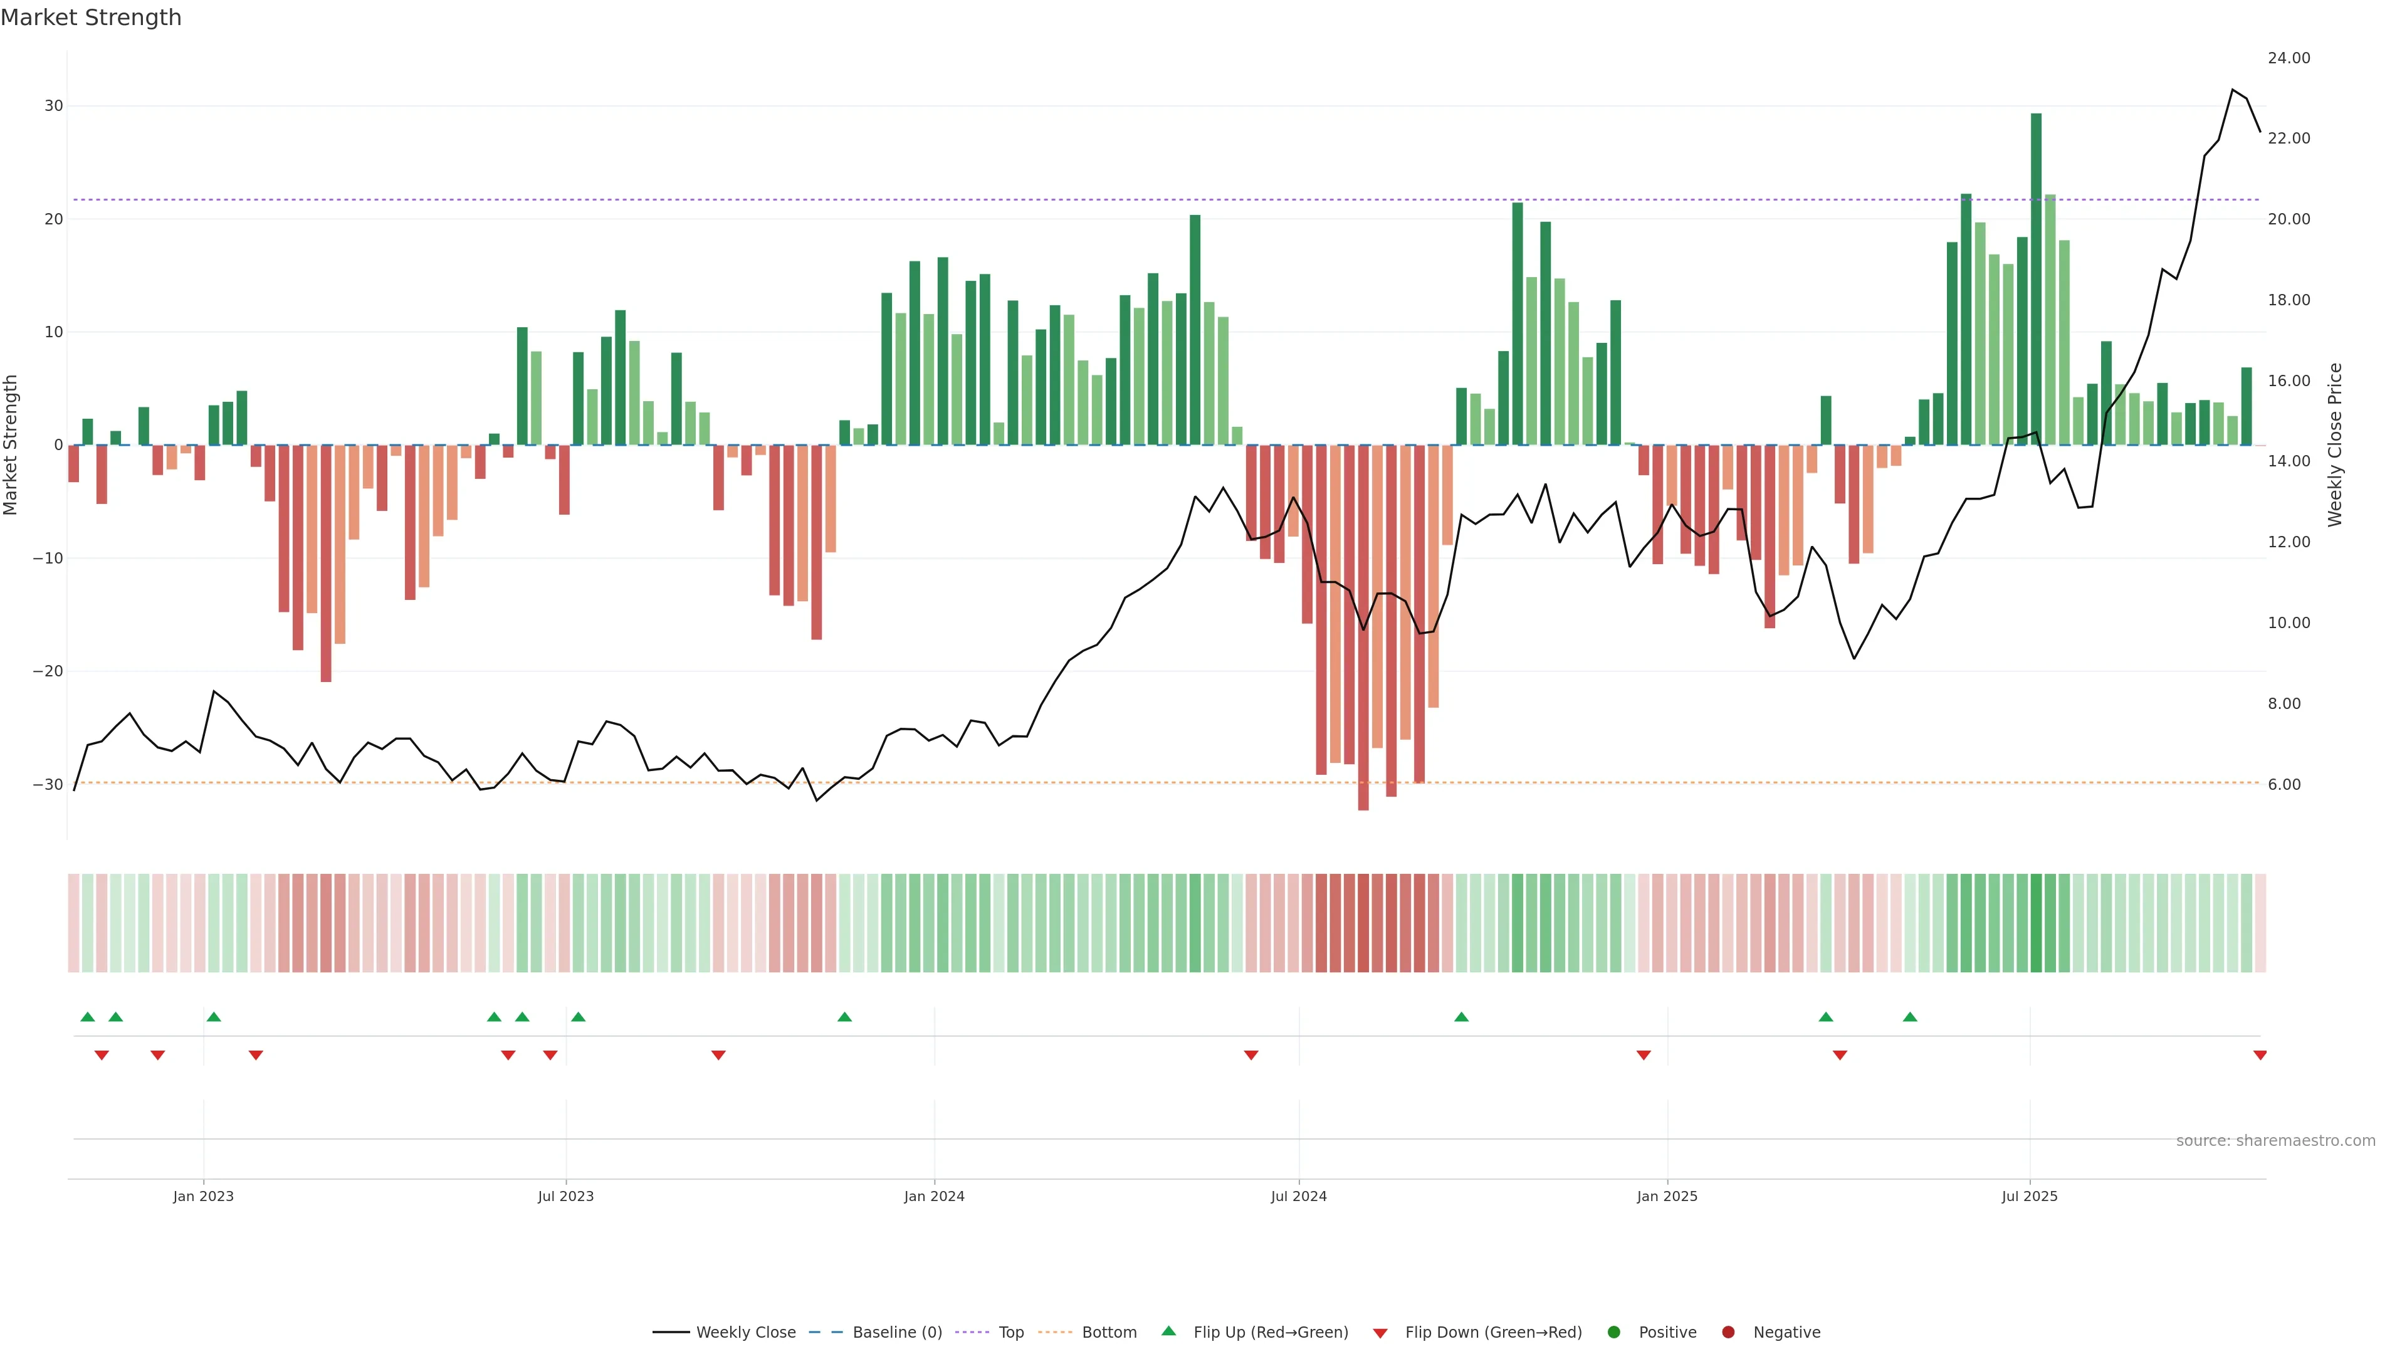Click the red Negative circle legend icon
This screenshot has width=2407, height=1354.
(1728, 1333)
